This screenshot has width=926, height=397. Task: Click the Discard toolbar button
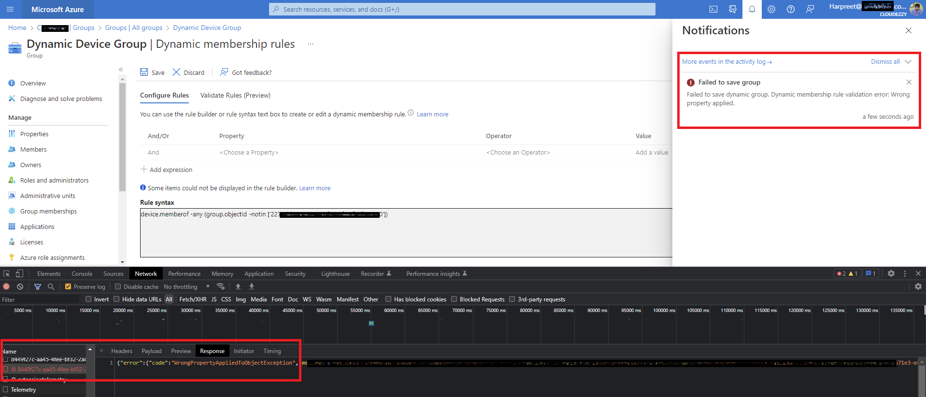[188, 72]
